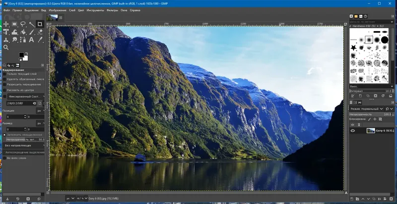Reset tool options to defaults

(x=39, y=199)
